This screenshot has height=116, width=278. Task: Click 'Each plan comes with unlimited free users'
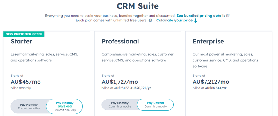[111, 21]
